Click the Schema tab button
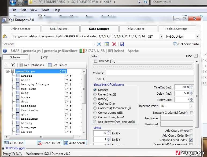 click(x=15, y=57)
